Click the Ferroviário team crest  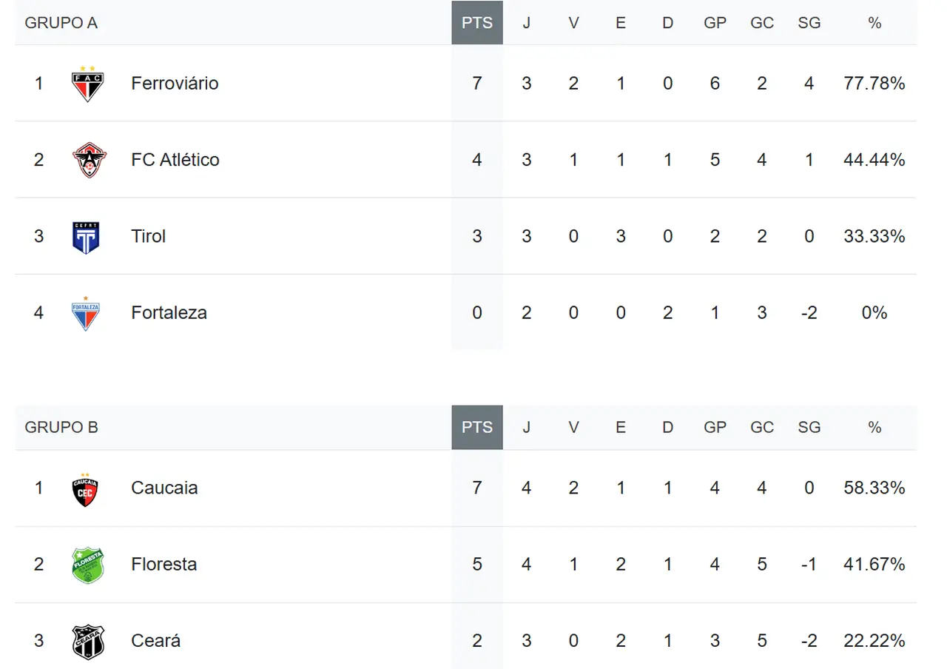(x=87, y=84)
